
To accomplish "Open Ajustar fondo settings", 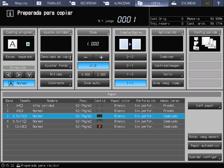I will coord(56,66).
